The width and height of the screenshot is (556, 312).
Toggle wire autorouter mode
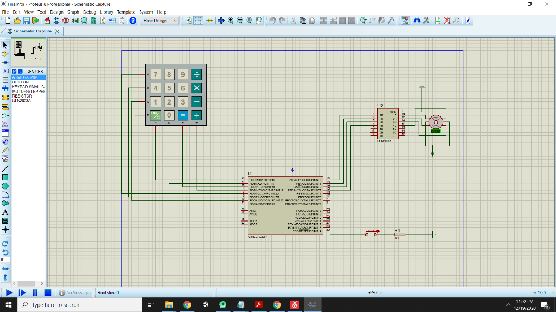pyautogui.click(x=406, y=21)
